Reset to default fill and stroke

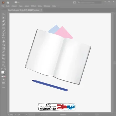2,69
